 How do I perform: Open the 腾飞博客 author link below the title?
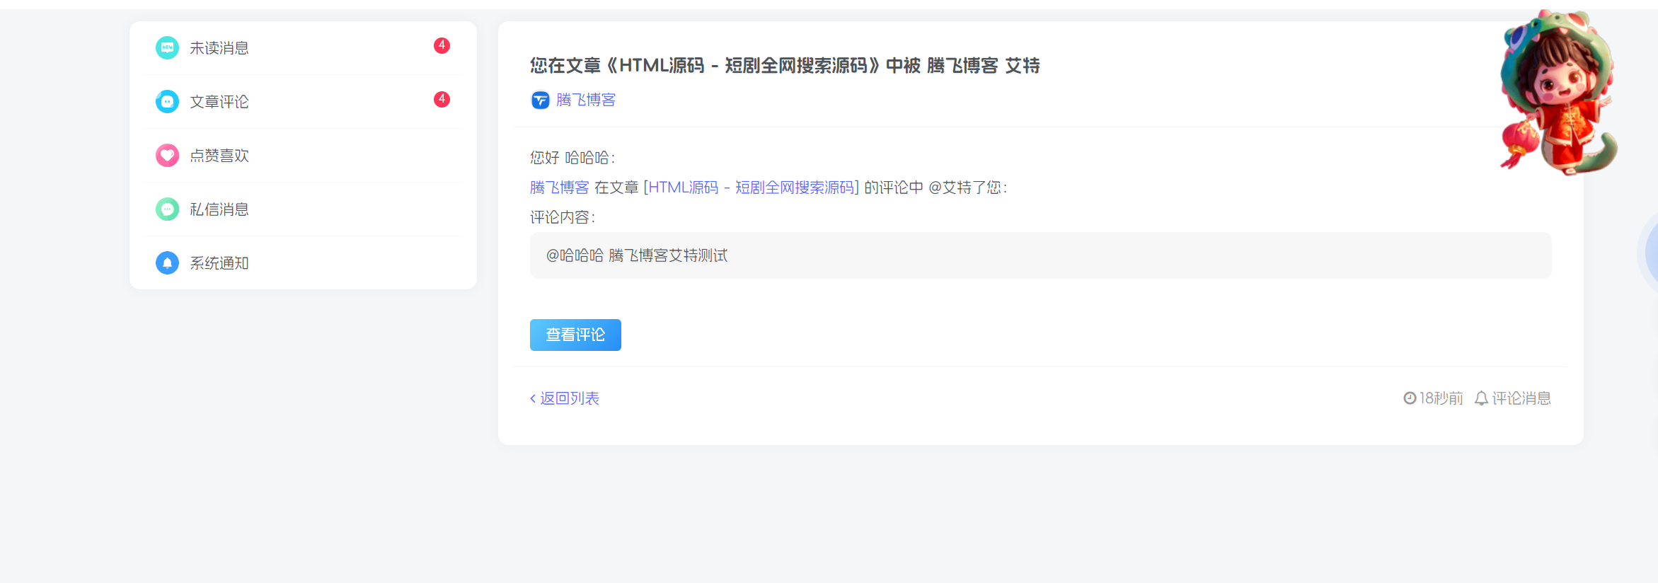pyautogui.click(x=586, y=100)
